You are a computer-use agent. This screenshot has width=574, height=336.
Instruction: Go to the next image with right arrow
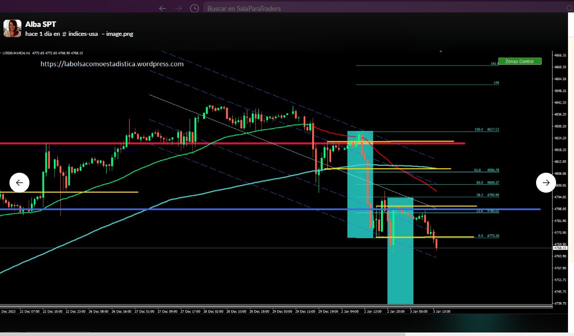(546, 183)
